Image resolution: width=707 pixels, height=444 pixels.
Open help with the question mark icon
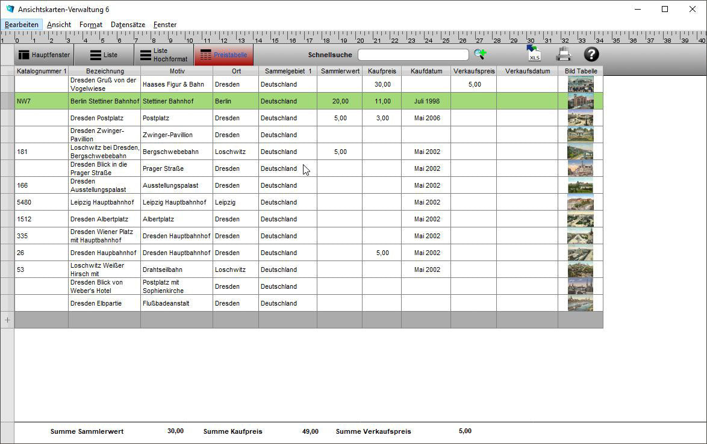pyautogui.click(x=591, y=54)
